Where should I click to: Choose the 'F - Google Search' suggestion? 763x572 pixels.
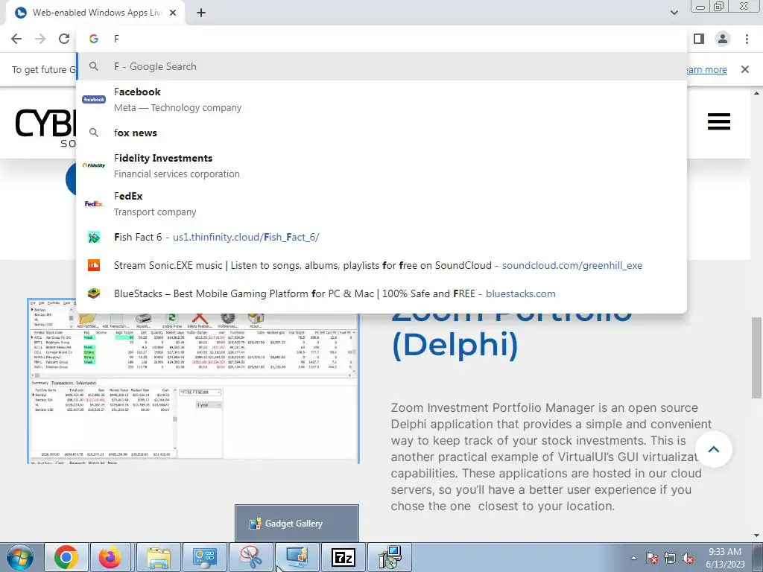point(381,66)
